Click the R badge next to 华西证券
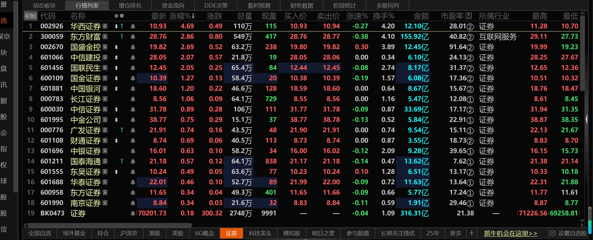593x240 pixels. pos(105,26)
